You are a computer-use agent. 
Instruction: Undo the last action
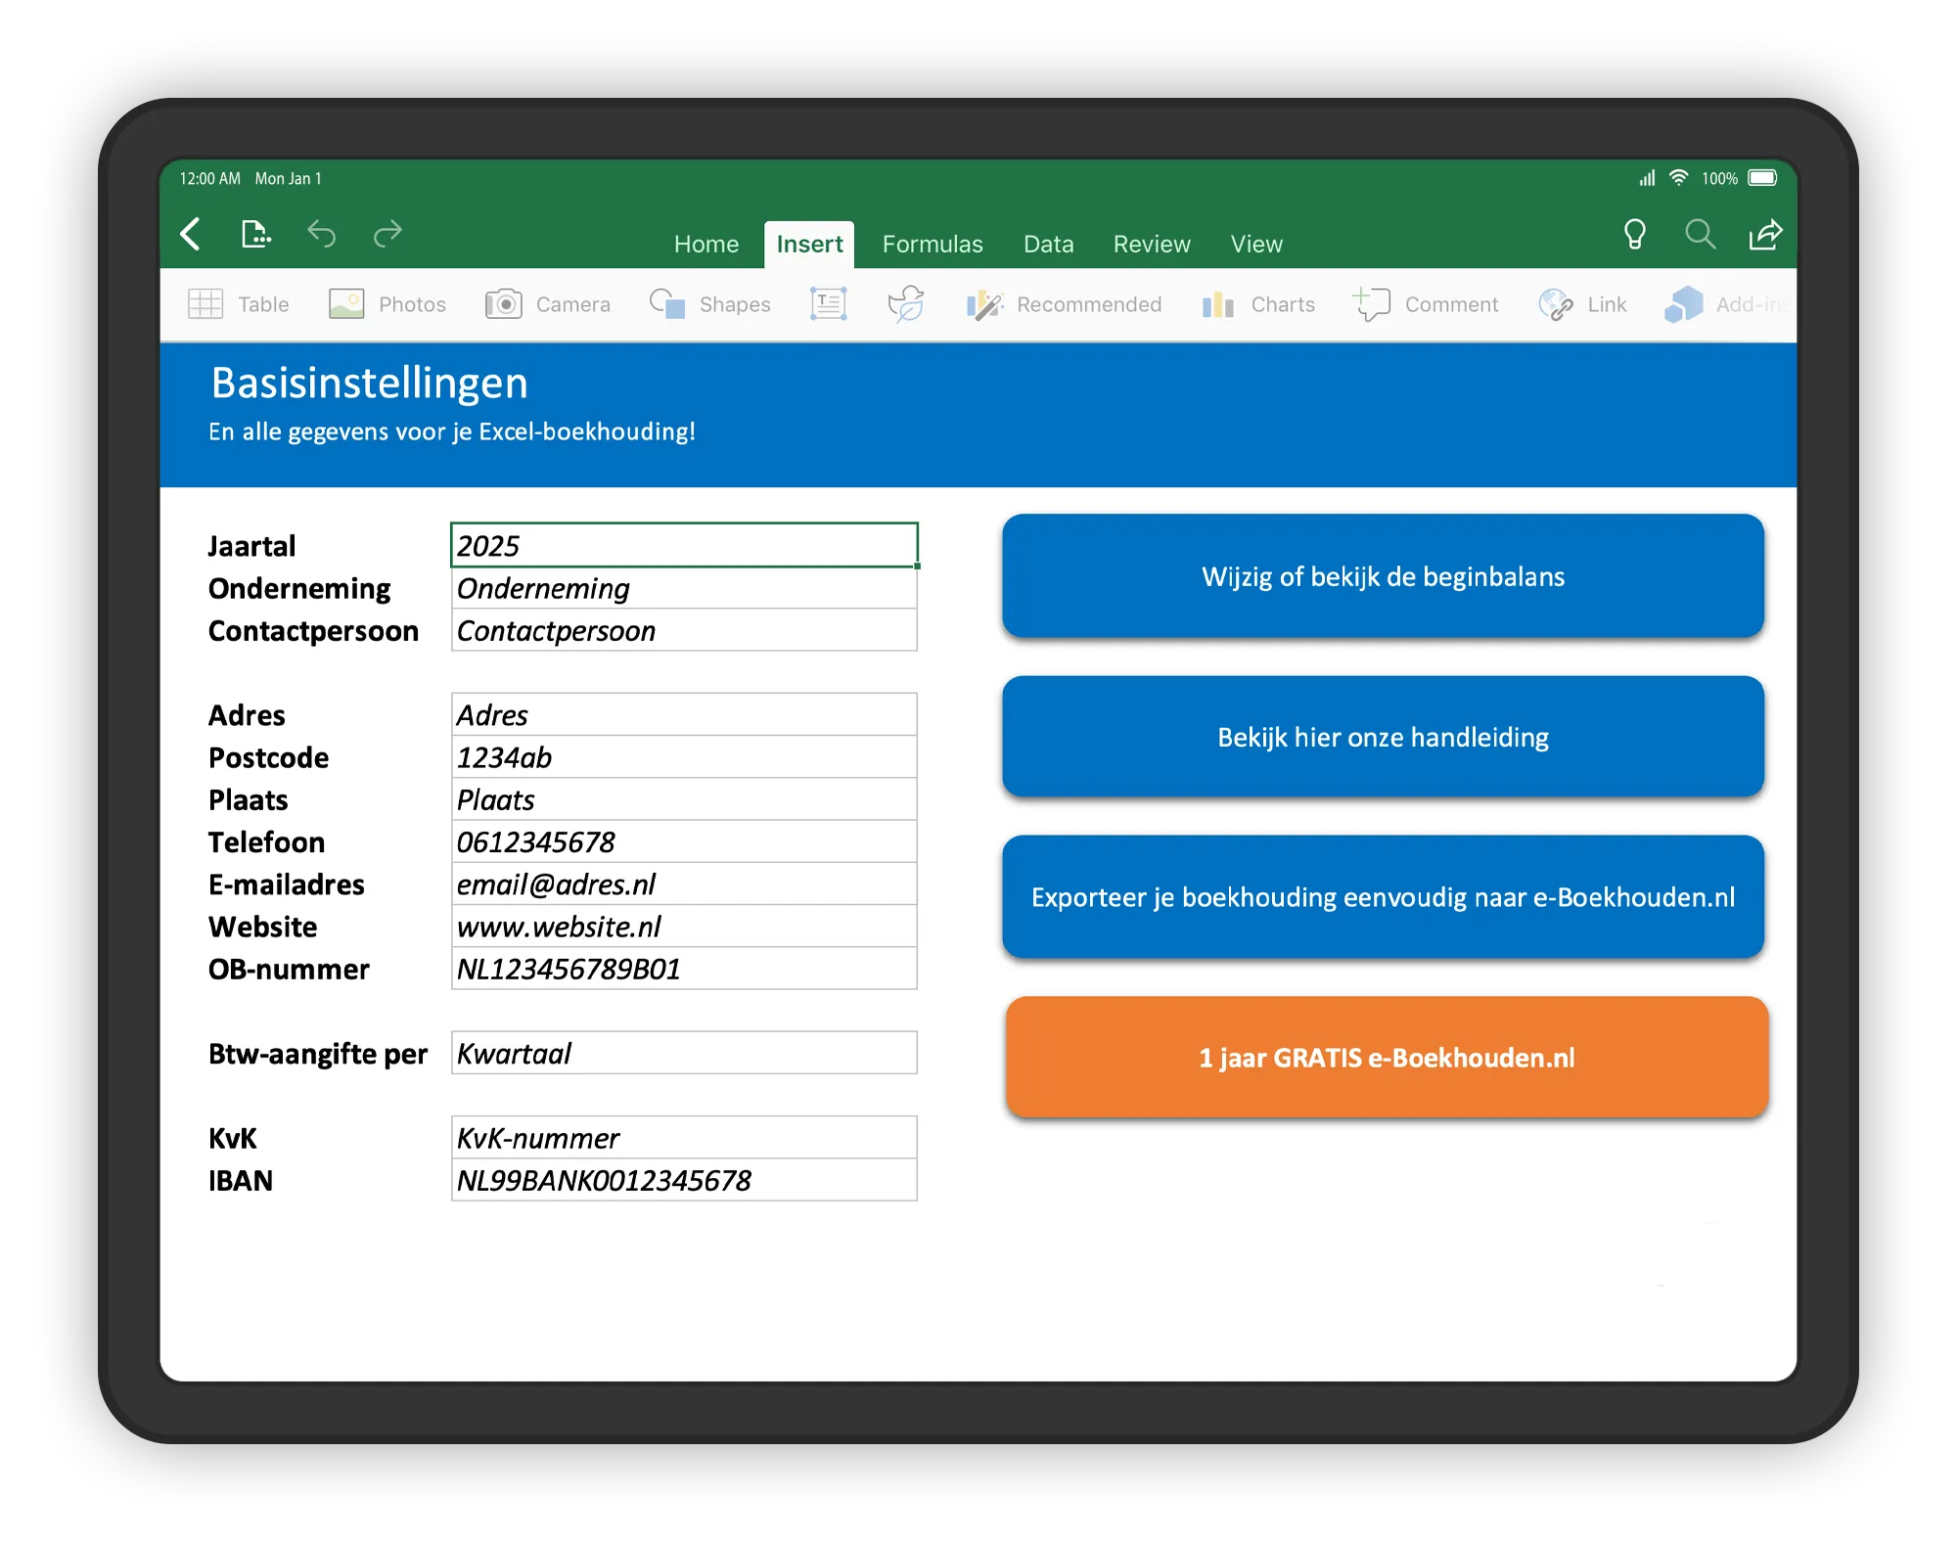[323, 235]
